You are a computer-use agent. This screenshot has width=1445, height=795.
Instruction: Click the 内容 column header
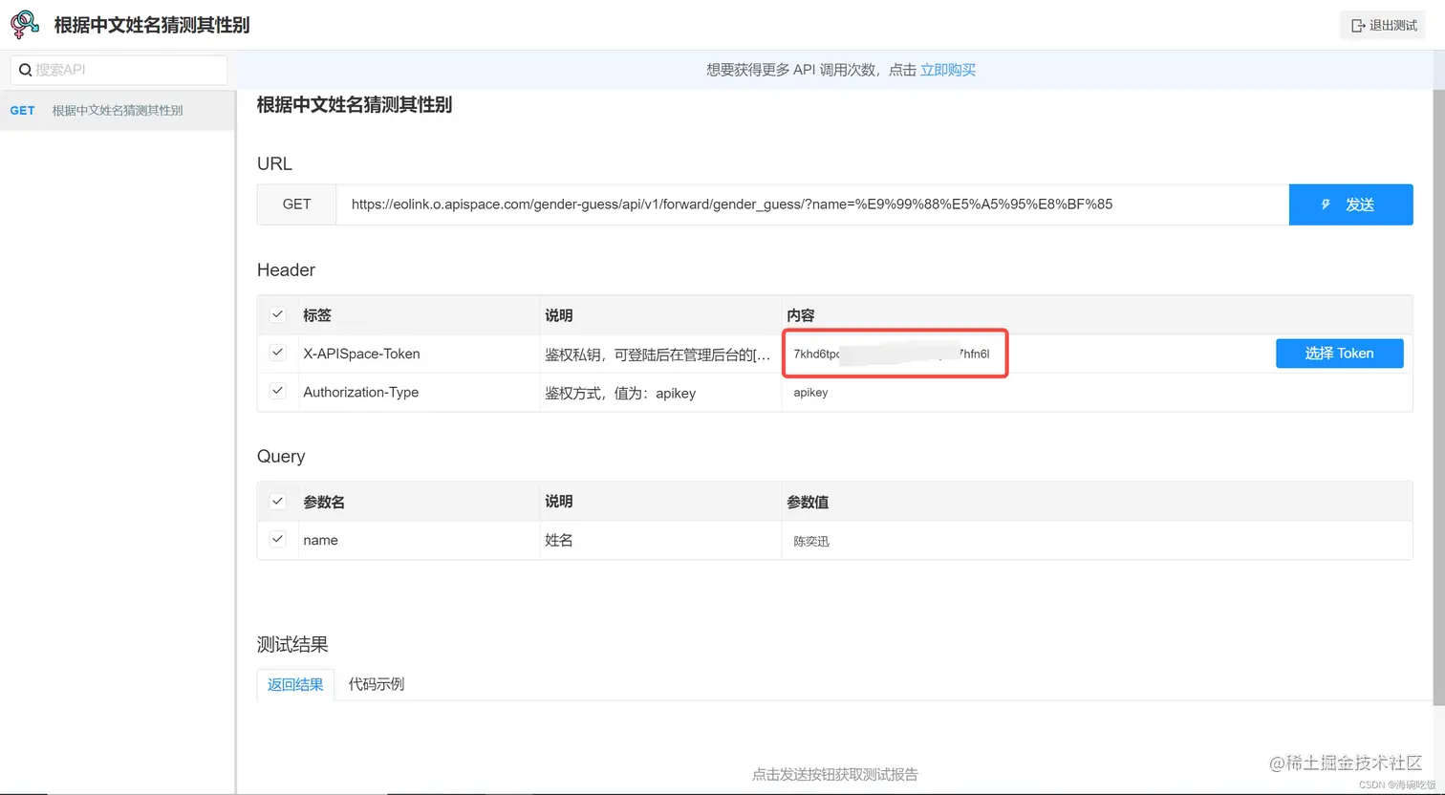pyautogui.click(x=801, y=314)
